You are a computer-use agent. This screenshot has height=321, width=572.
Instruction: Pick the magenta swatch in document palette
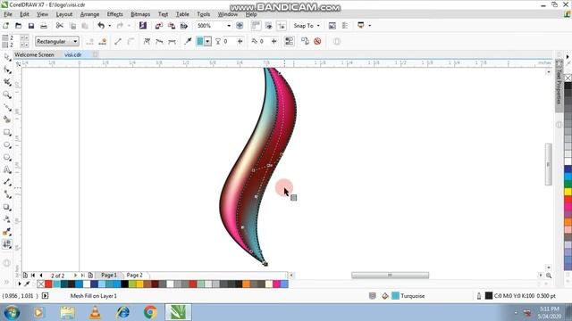(276, 284)
